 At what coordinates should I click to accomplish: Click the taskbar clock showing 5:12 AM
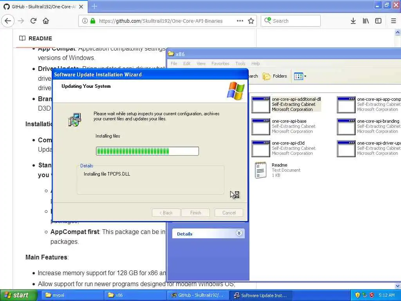coord(387,295)
